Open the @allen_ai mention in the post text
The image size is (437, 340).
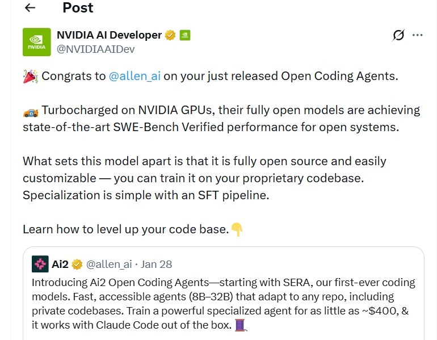coord(135,76)
